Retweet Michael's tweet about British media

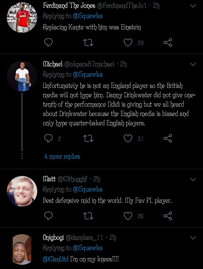click(88, 138)
